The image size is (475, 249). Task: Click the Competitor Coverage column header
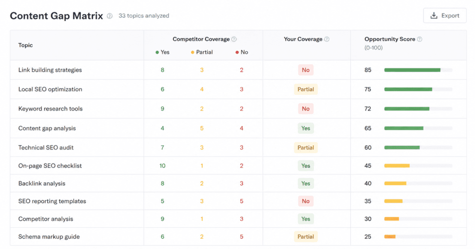(x=201, y=39)
